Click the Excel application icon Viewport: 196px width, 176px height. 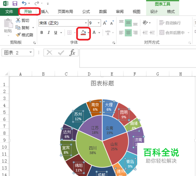[x=6, y=4]
